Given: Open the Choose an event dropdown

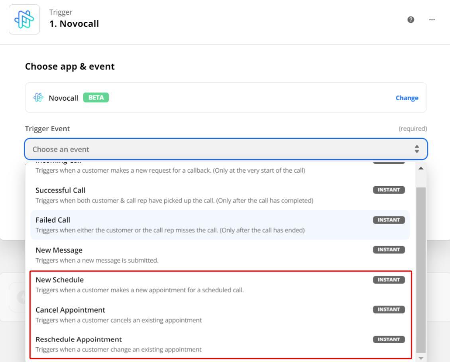Looking at the screenshot, I should point(226,149).
